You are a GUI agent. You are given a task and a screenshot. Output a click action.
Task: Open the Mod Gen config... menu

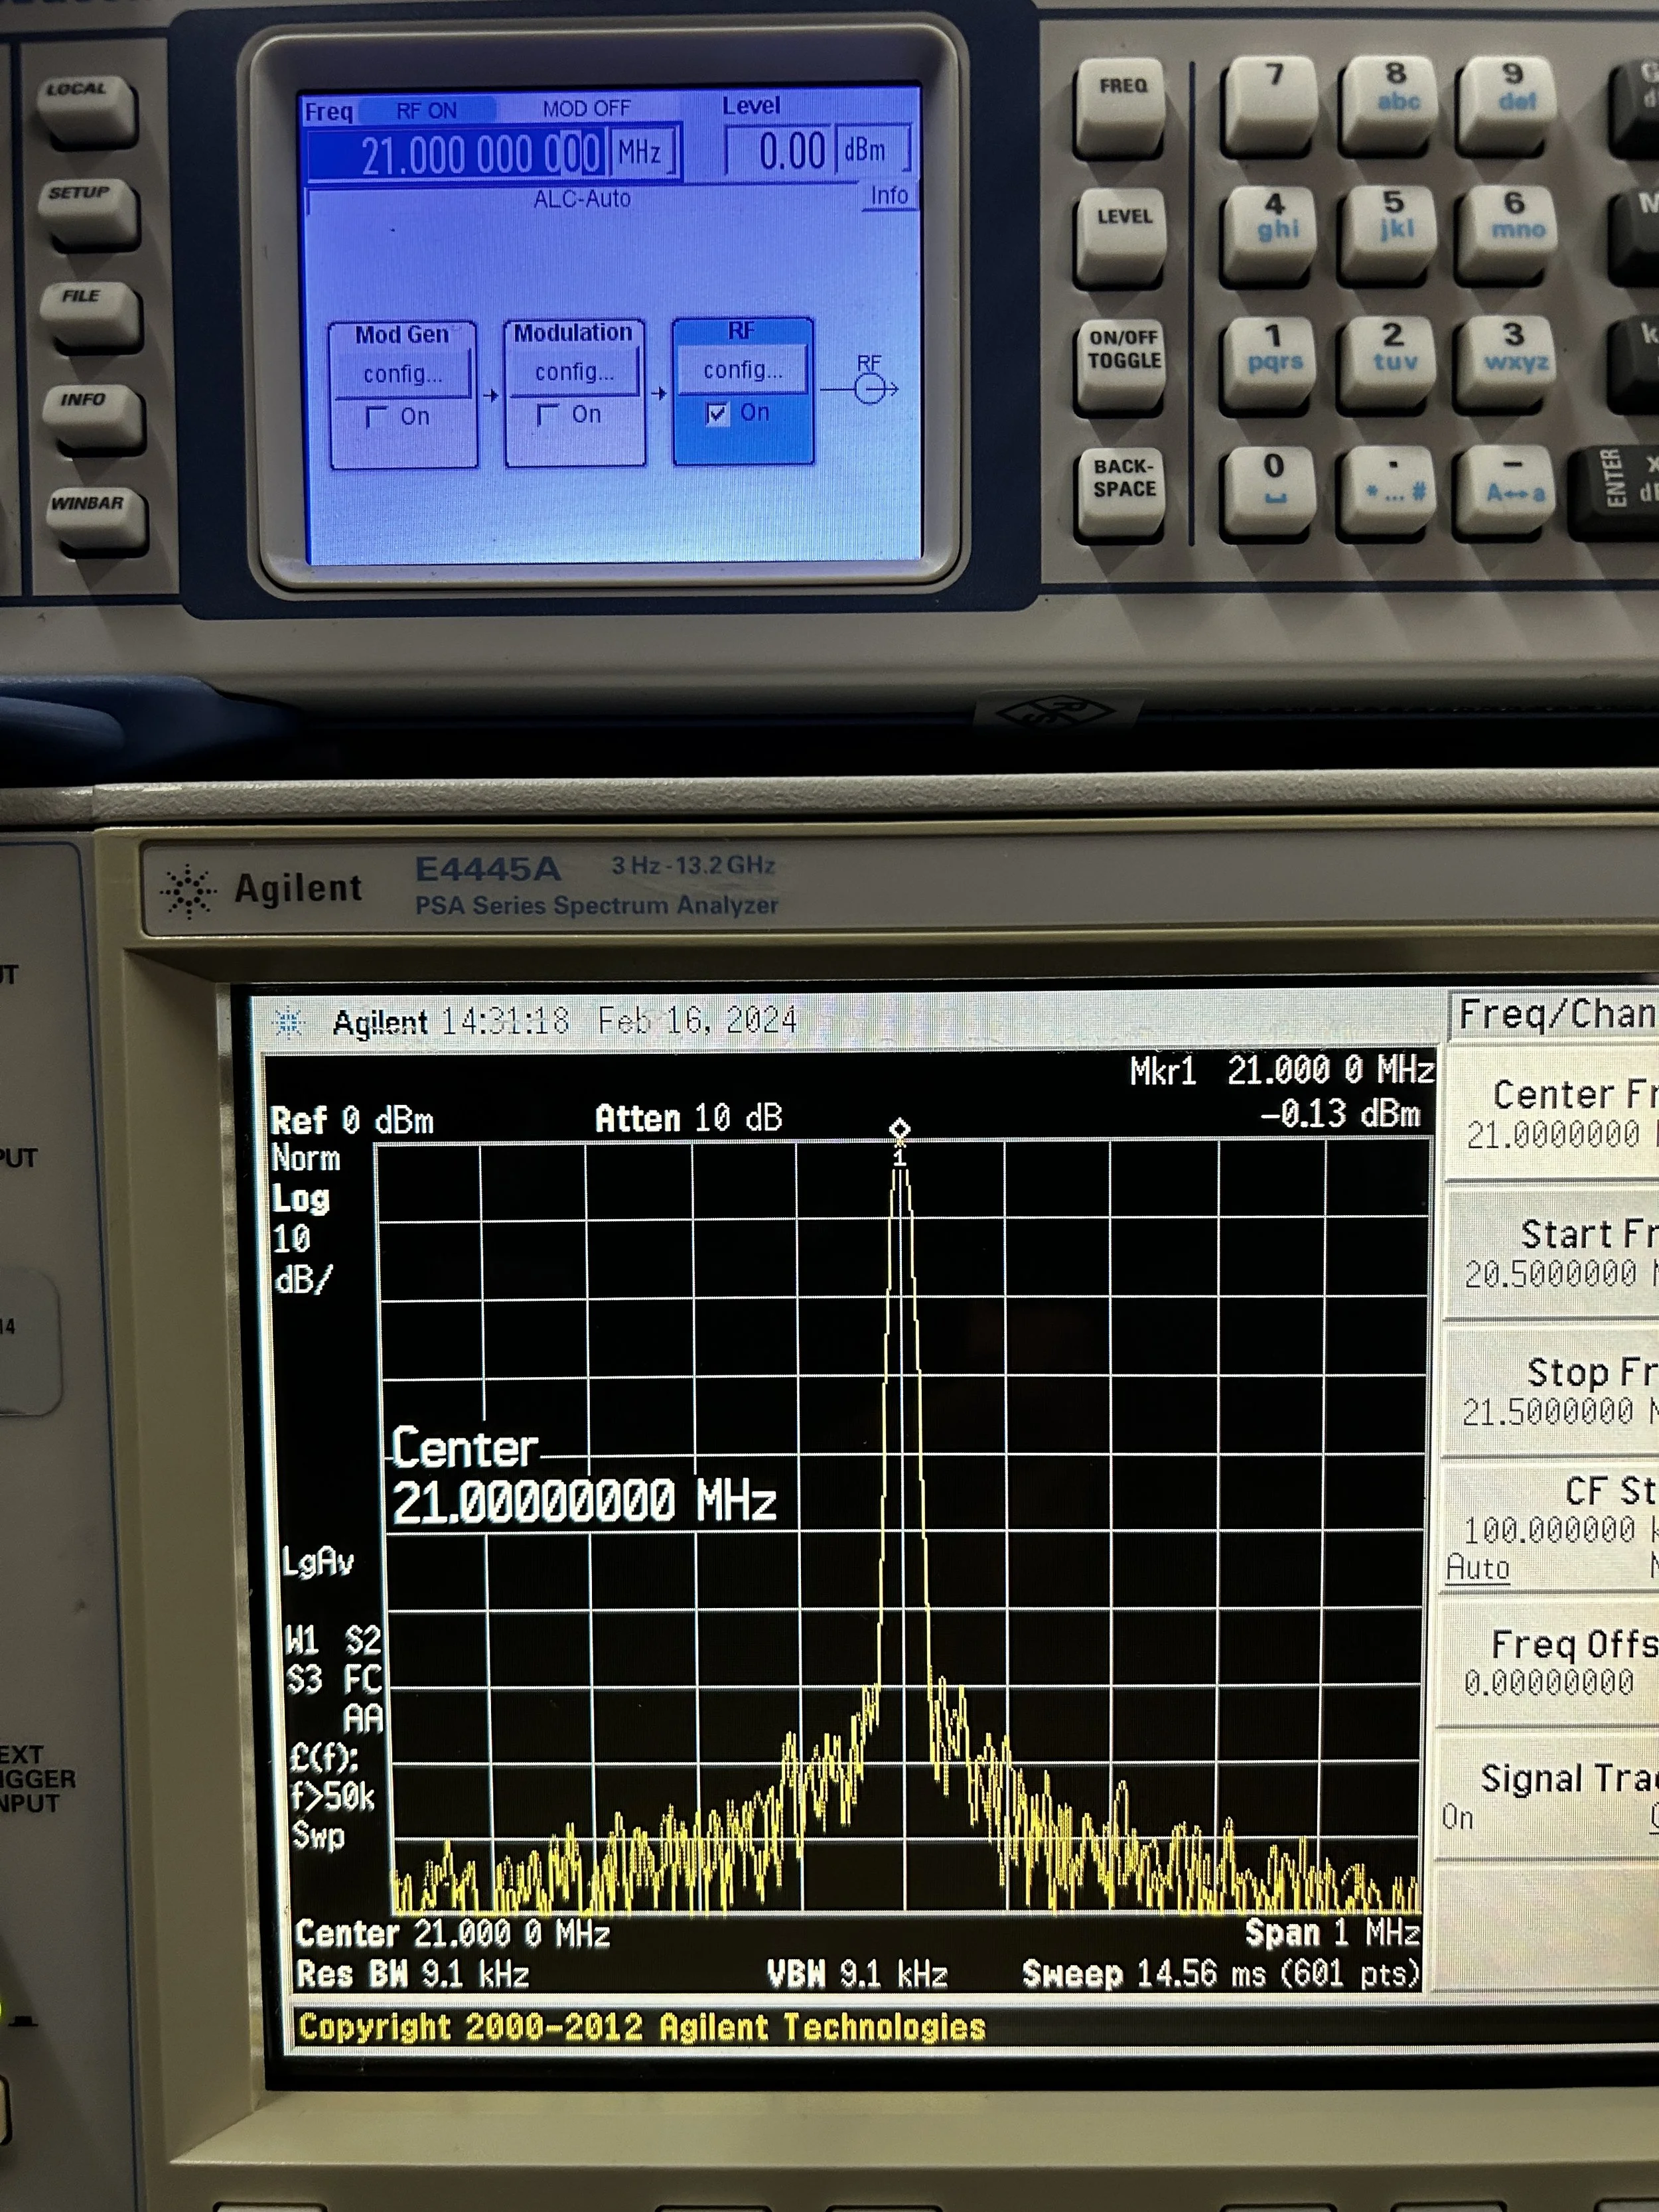tap(402, 374)
